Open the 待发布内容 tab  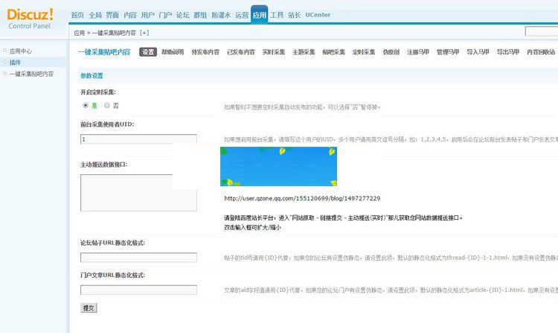pyautogui.click(x=205, y=52)
